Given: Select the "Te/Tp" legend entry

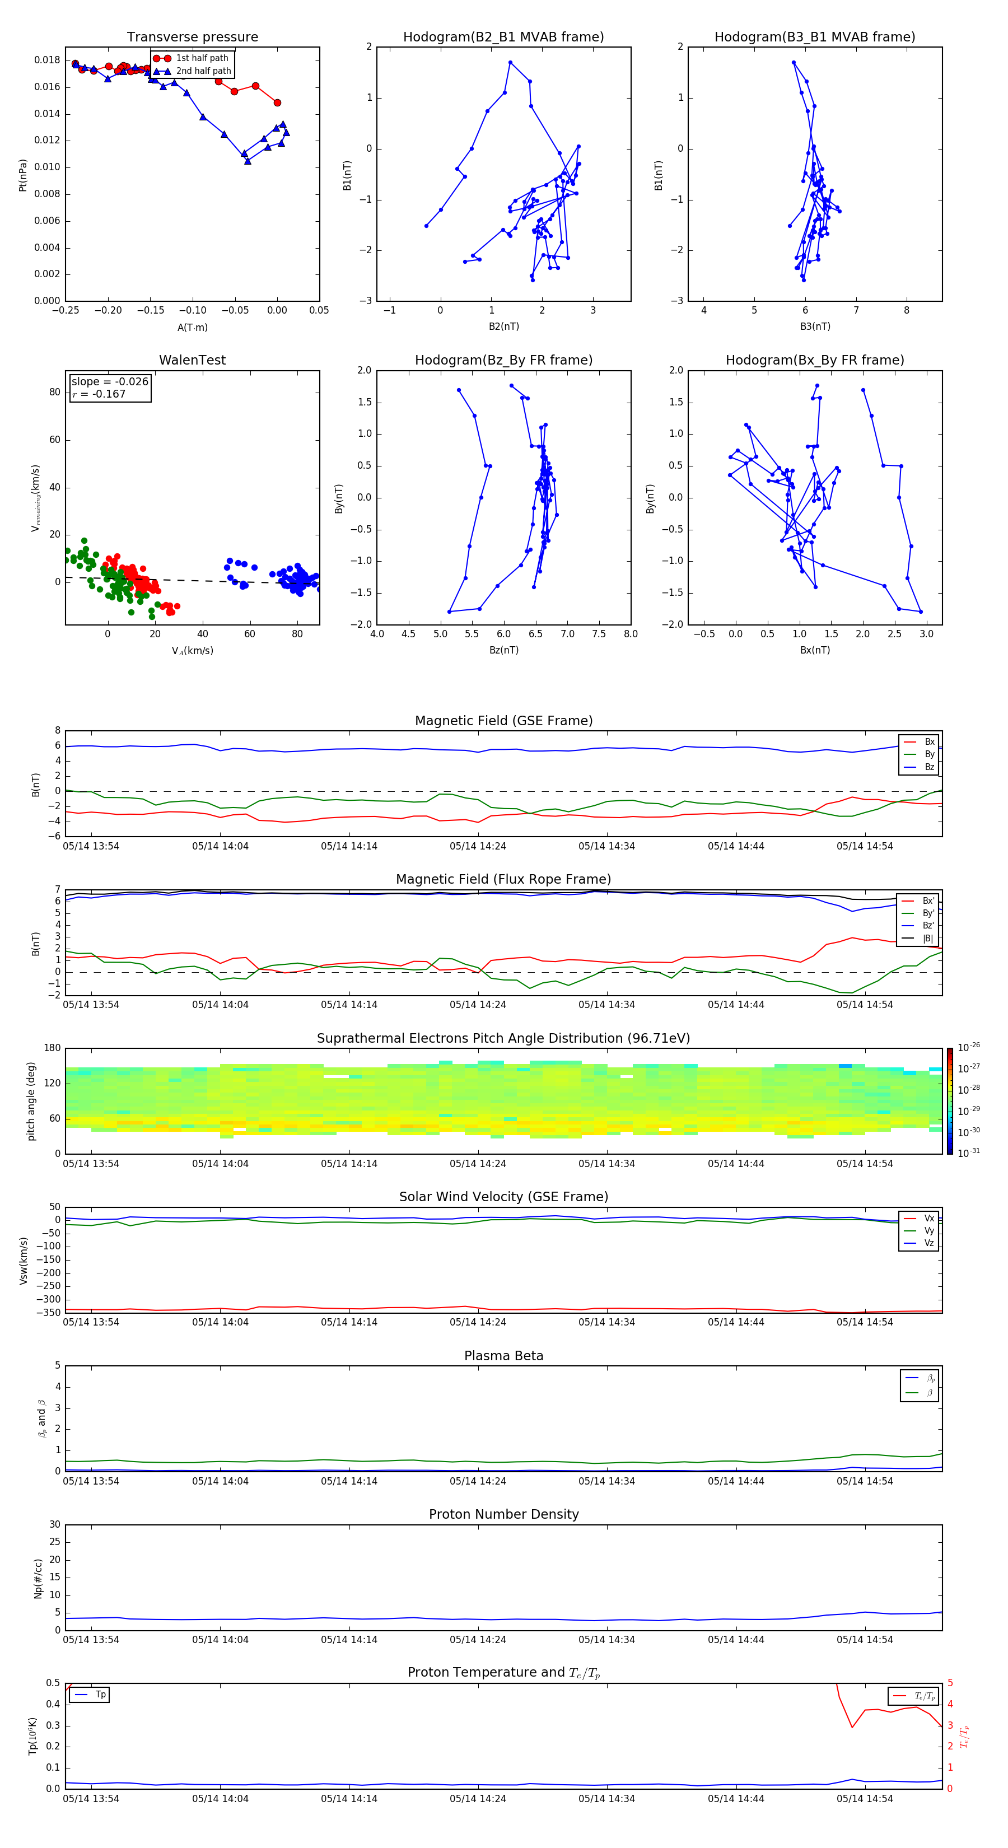Looking at the screenshot, I should pos(913,1696).
